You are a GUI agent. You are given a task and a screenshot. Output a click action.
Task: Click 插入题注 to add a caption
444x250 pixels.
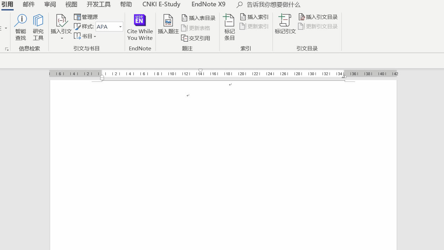(x=168, y=28)
